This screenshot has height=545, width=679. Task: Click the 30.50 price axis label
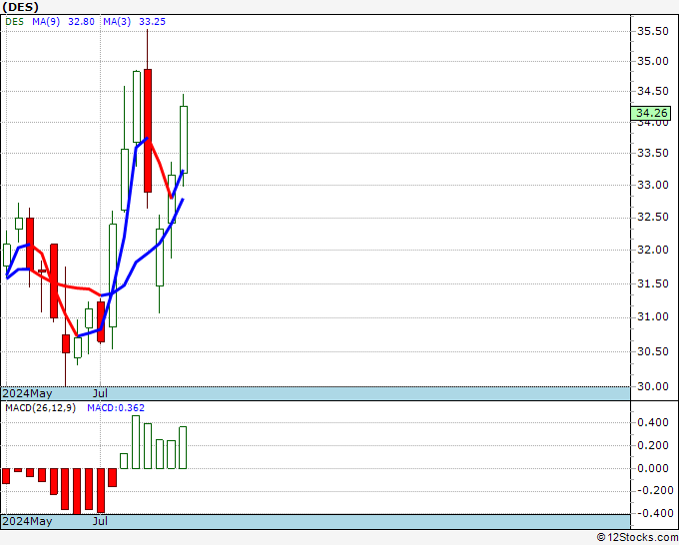pyautogui.click(x=653, y=351)
